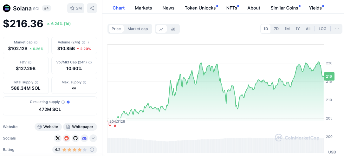344x156 pixels.
Task: Set chart range to 1D
Action: (x=266, y=29)
